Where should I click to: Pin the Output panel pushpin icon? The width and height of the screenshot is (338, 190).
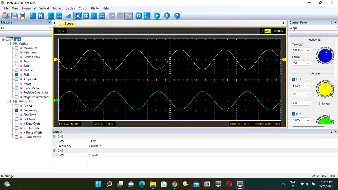click(x=331, y=132)
